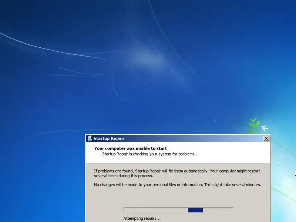Click the 'No changes will be made' paragraph
The width and height of the screenshot is (296, 222).
[178, 185]
